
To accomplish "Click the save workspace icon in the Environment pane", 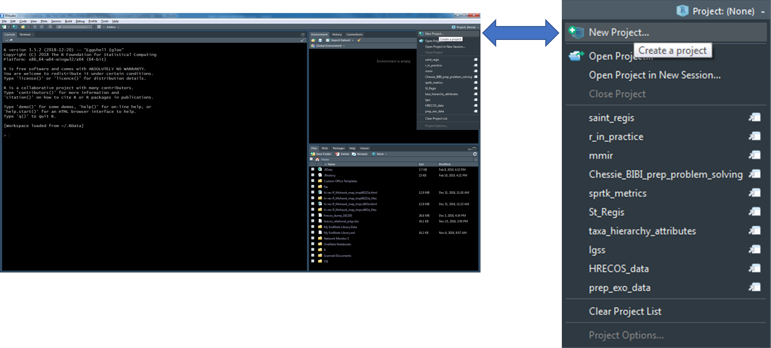I will [x=320, y=40].
